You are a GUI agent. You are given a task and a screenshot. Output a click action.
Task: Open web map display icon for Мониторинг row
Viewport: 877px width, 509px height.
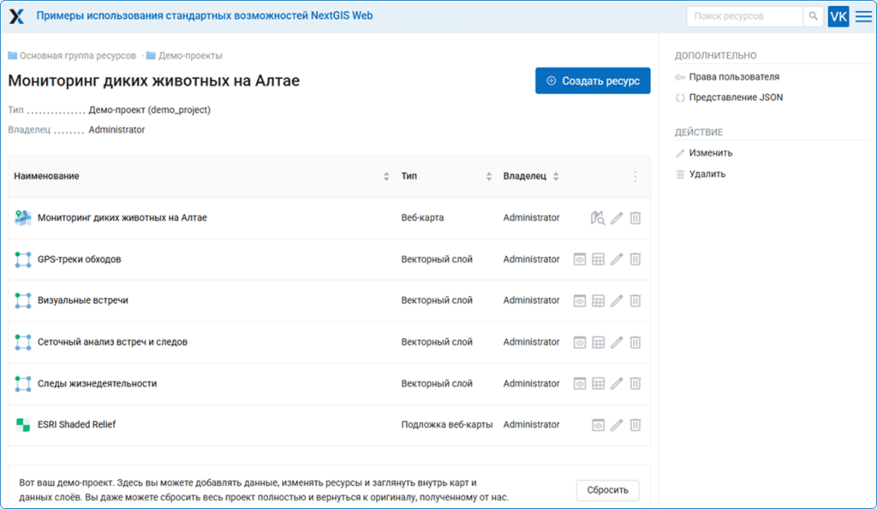pos(598,218)
